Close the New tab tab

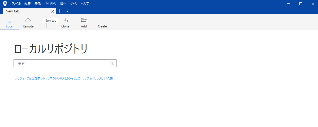tap(53, 12)
